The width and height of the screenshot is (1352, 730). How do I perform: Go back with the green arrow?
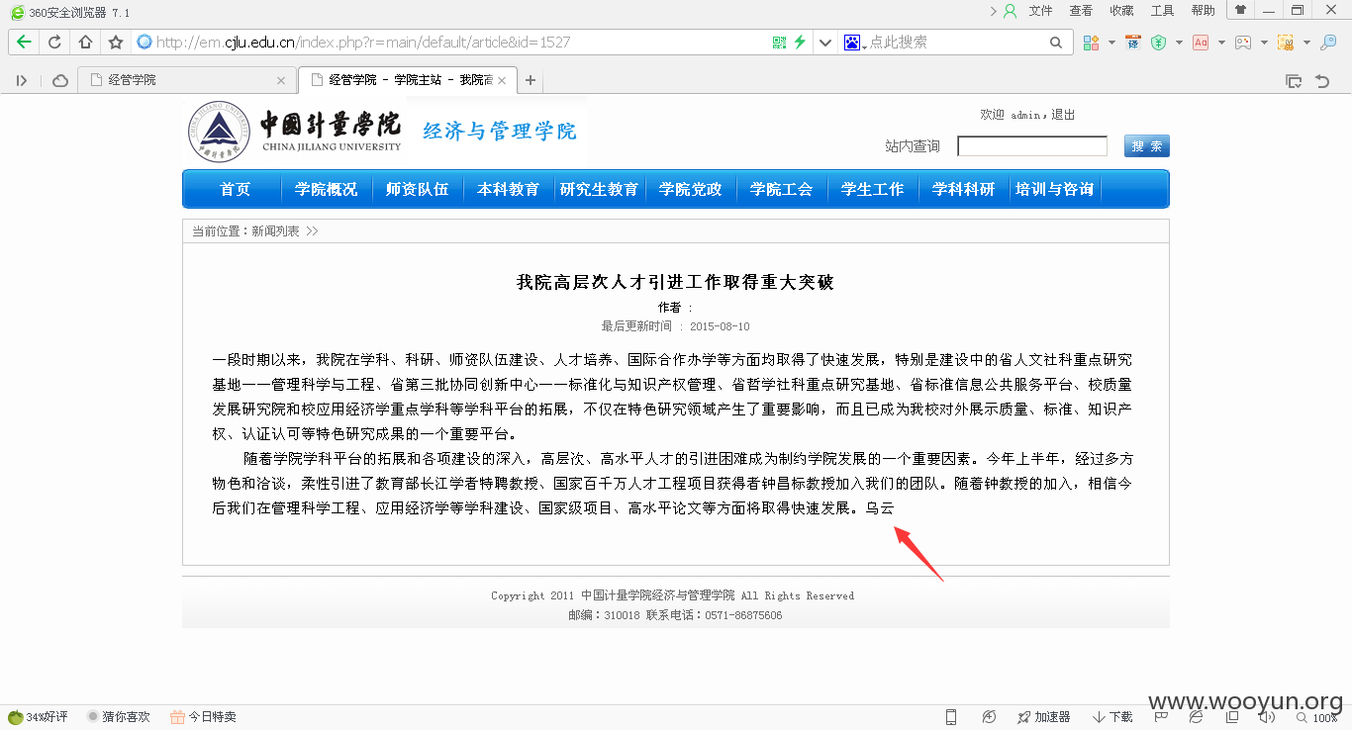click(24, 43)
